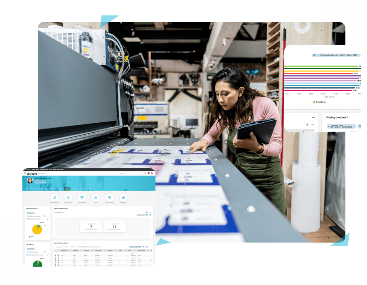Toggle the Raw Hours legend entry
Image resolution: width=367 pixels, height=285 pixels.
click(320, 102)
